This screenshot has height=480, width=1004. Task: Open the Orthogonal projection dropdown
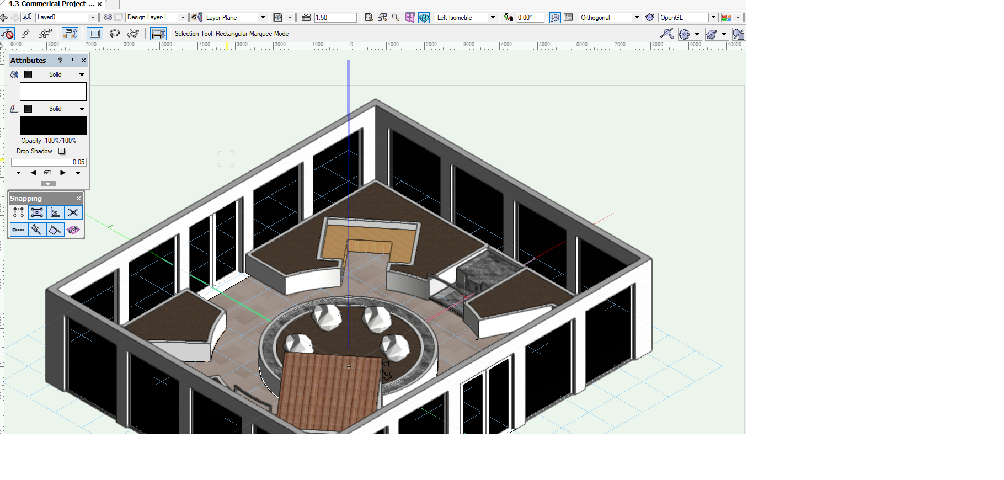point(637,18)
